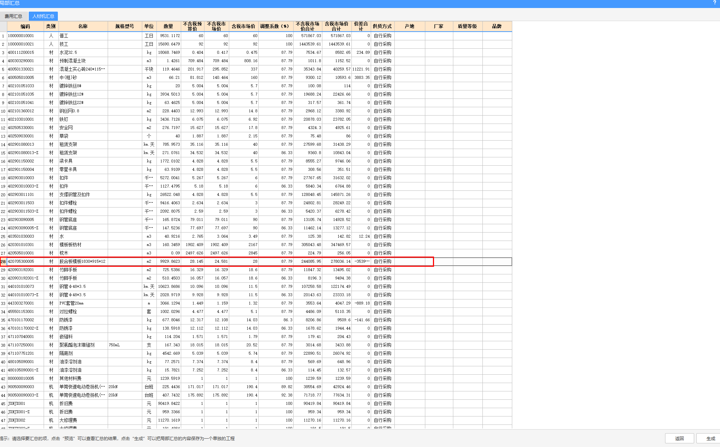Click the 返回 button
Screen dimensions: 720x447
[x=680, y=438]
